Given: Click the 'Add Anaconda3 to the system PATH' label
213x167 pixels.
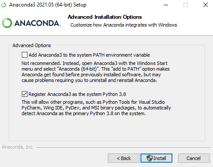Looking at the screenshot, I should [89, 55].
